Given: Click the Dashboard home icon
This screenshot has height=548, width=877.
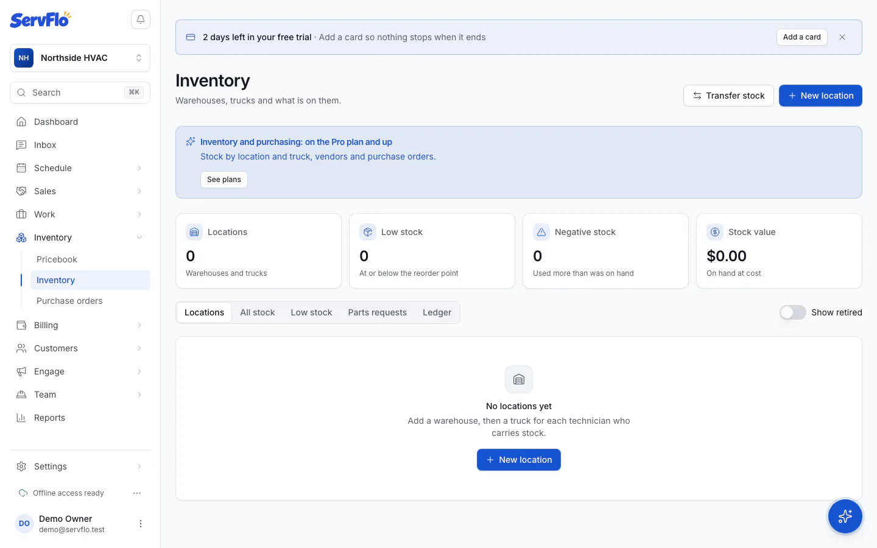Looking at the screenshot, I should tap(21, 122).
